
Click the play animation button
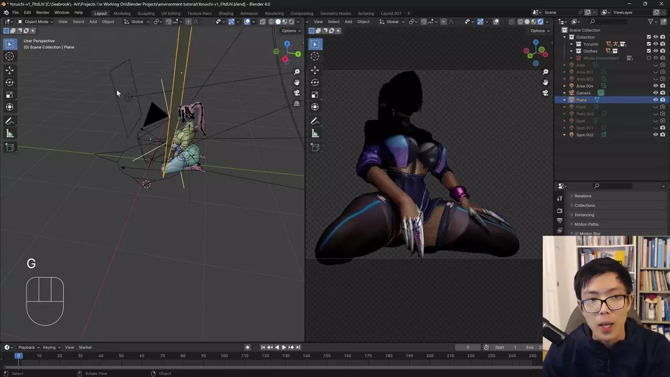(x=284, y=347)
